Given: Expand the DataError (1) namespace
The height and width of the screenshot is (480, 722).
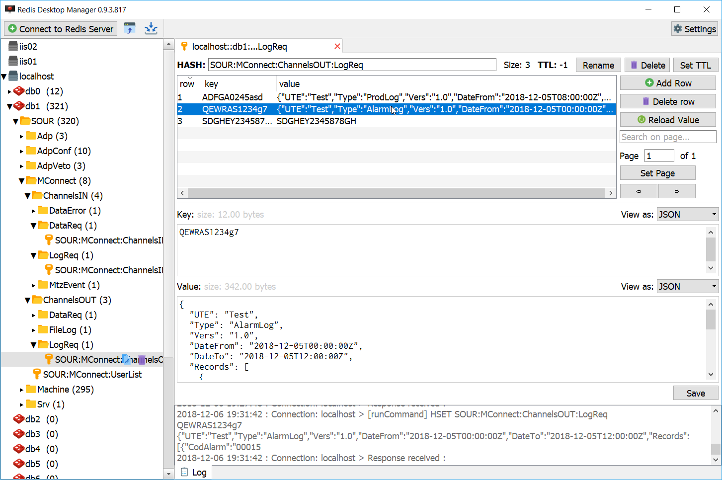Looking at the screenshot, I should point(33,211).
